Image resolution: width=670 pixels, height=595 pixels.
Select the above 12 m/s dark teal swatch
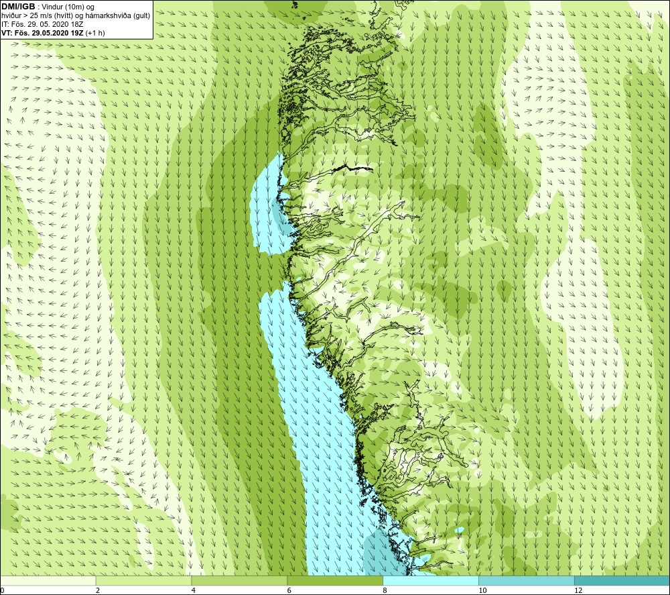coord(622,580)
